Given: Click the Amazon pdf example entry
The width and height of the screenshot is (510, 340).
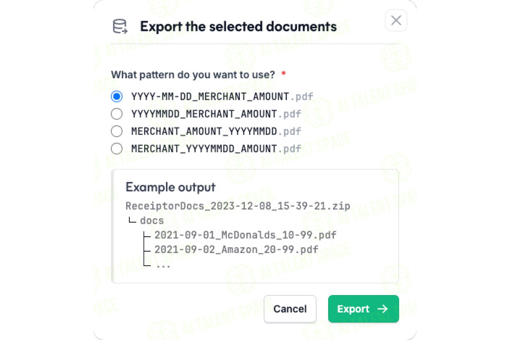Looking at the screenshot, I should click(236, 250).
